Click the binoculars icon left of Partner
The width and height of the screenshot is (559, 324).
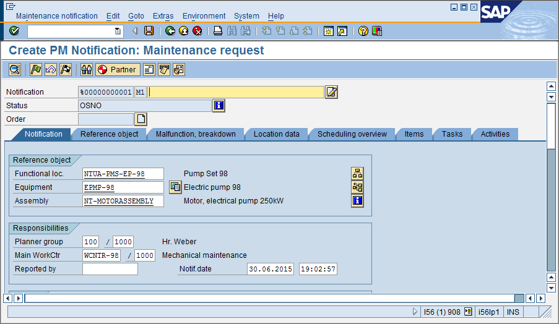[x=86, y=69]
